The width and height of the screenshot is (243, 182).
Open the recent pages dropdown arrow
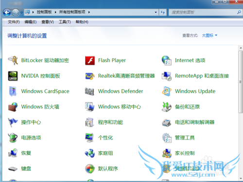tap(21, 13)
